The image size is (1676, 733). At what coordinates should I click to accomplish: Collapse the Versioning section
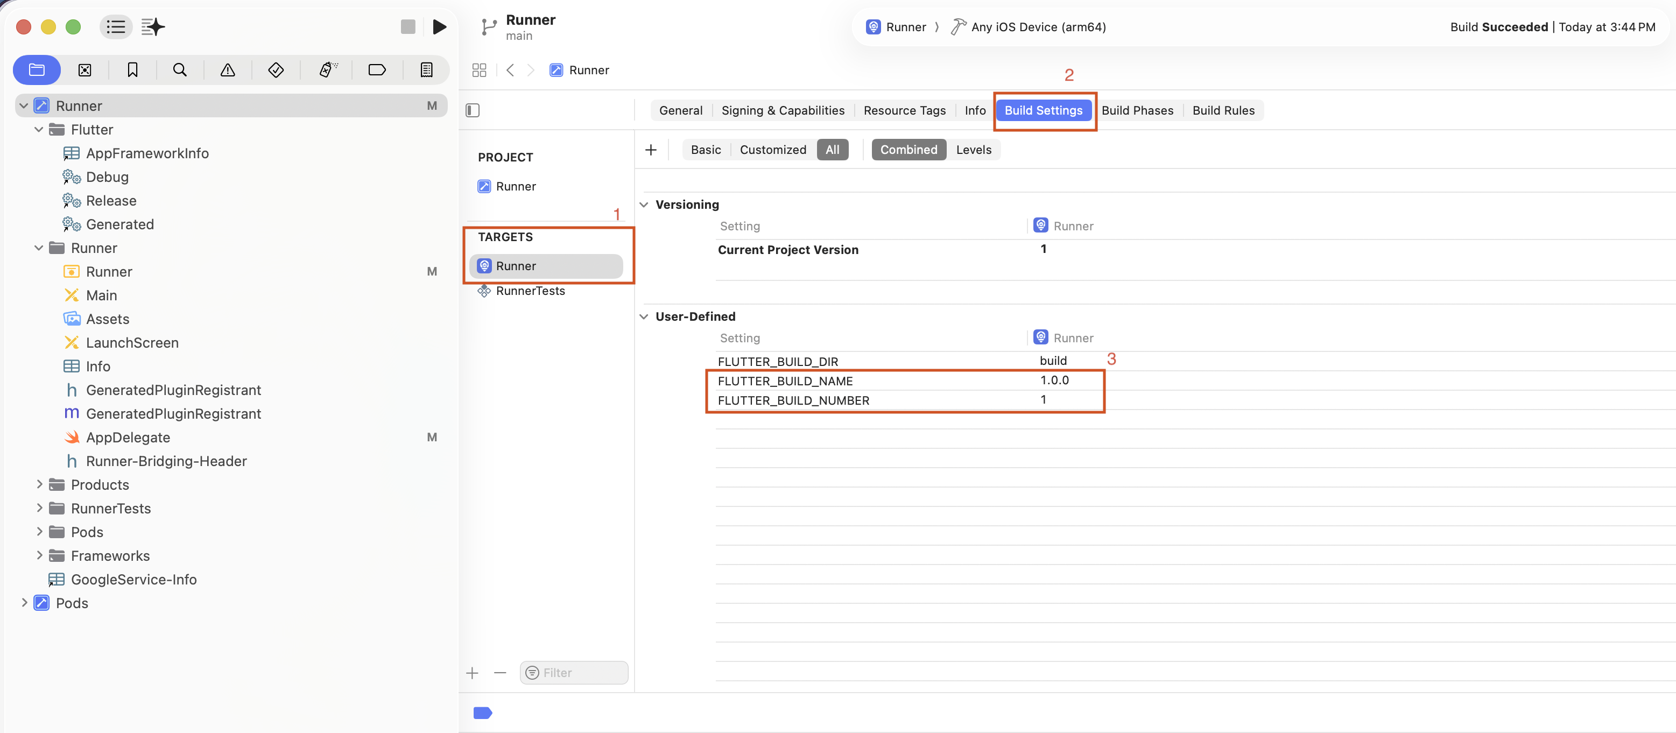644,205
